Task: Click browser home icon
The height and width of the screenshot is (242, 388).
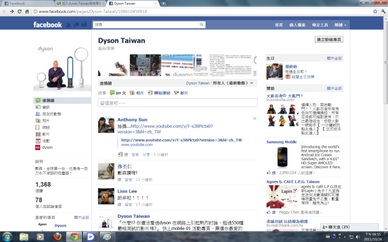Action: (x=27, y=11)
